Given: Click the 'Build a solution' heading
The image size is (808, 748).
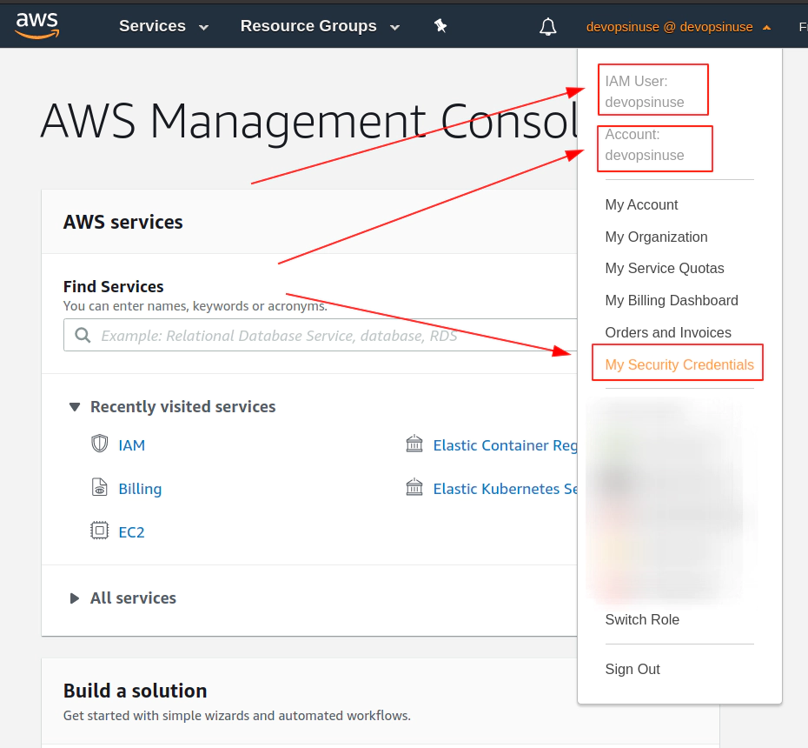Looking at the screenshot, I should pyautogui.click(x=135, y=691).
